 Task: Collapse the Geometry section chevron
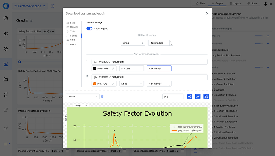268,67
